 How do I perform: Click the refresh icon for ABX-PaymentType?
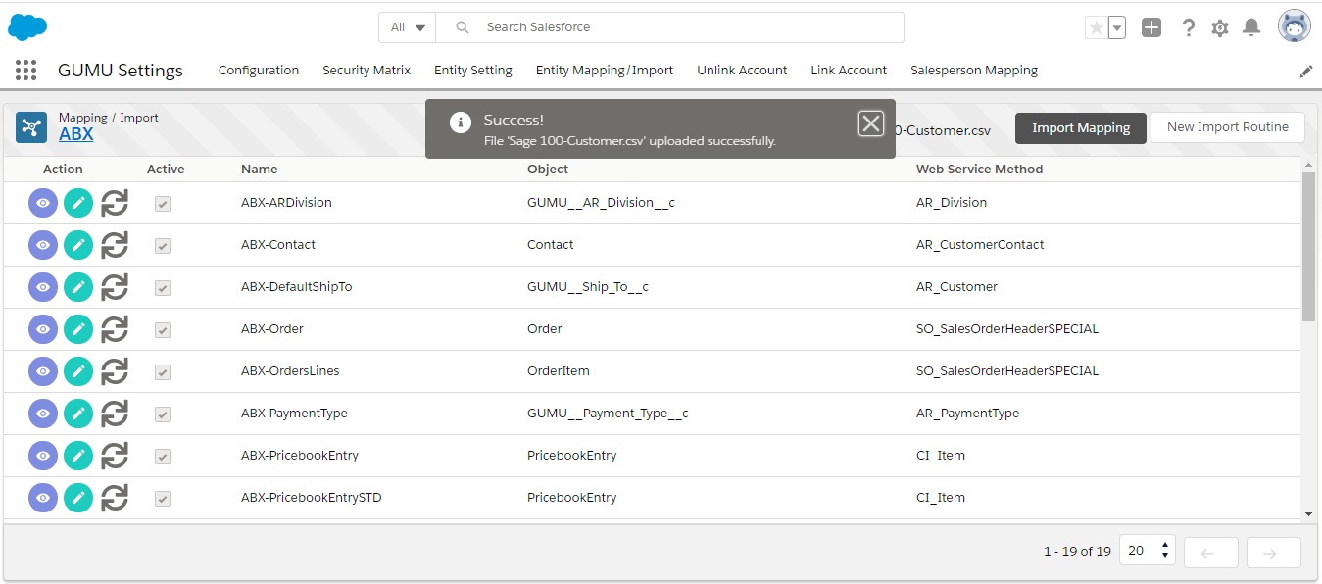tap(115, 414)
